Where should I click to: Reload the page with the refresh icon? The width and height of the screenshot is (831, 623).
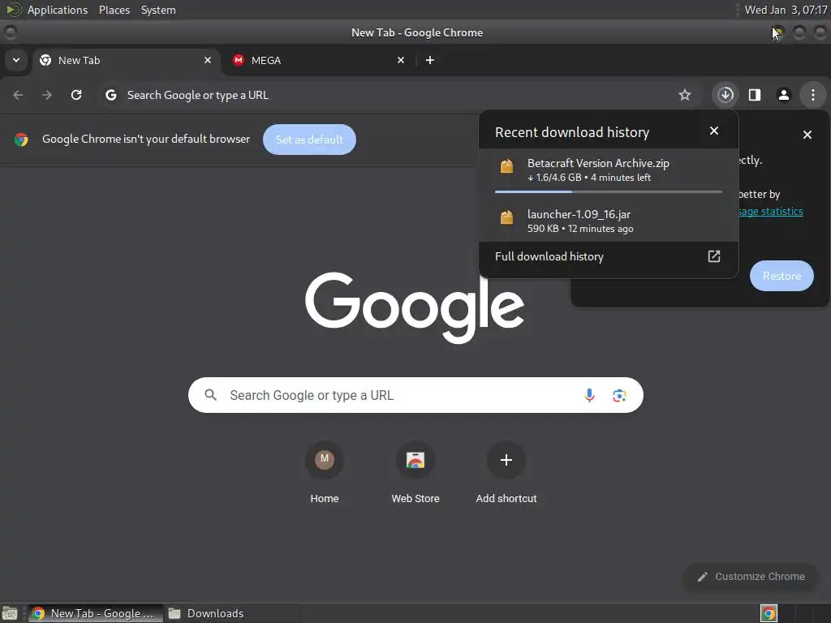[x=76, y=95]
